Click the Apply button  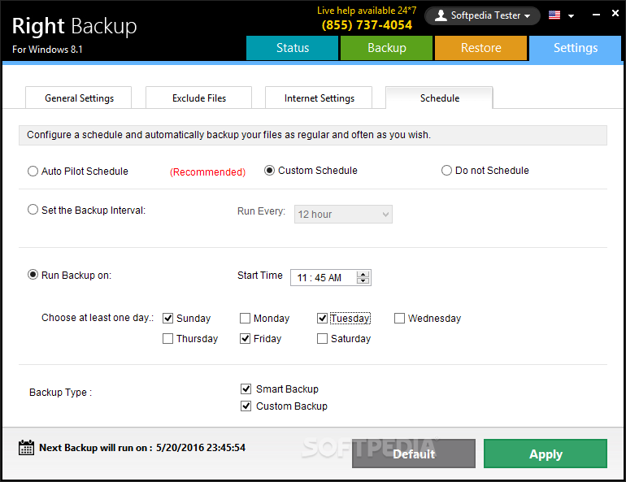click(x=546, y=454)
